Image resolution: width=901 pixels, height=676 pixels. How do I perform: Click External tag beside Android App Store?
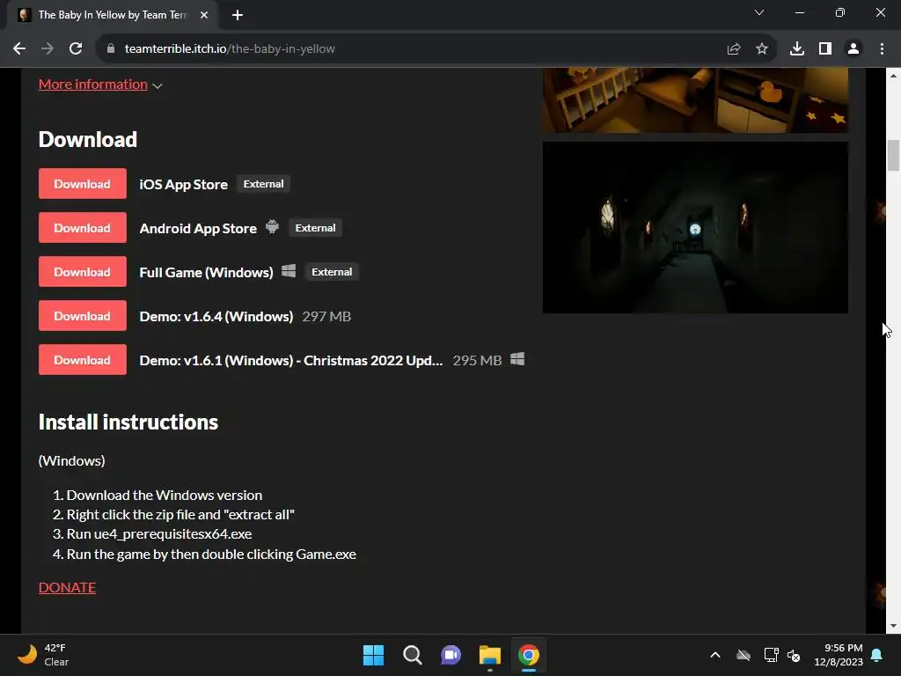[x=315, y=228]
